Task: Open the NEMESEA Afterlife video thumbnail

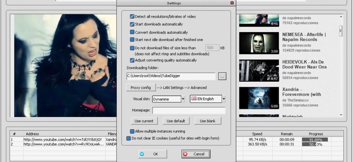Action: pos(259,43)
